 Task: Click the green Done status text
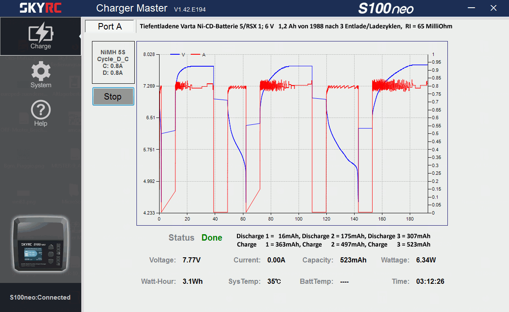click(212, 238)
